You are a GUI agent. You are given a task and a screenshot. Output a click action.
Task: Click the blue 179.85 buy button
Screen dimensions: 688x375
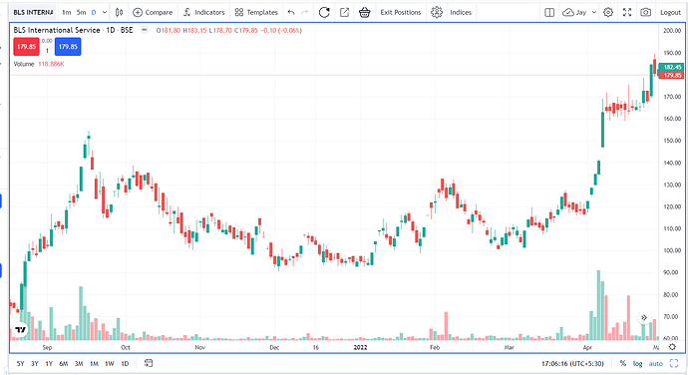pyautogui.click(x=68, y=47)
